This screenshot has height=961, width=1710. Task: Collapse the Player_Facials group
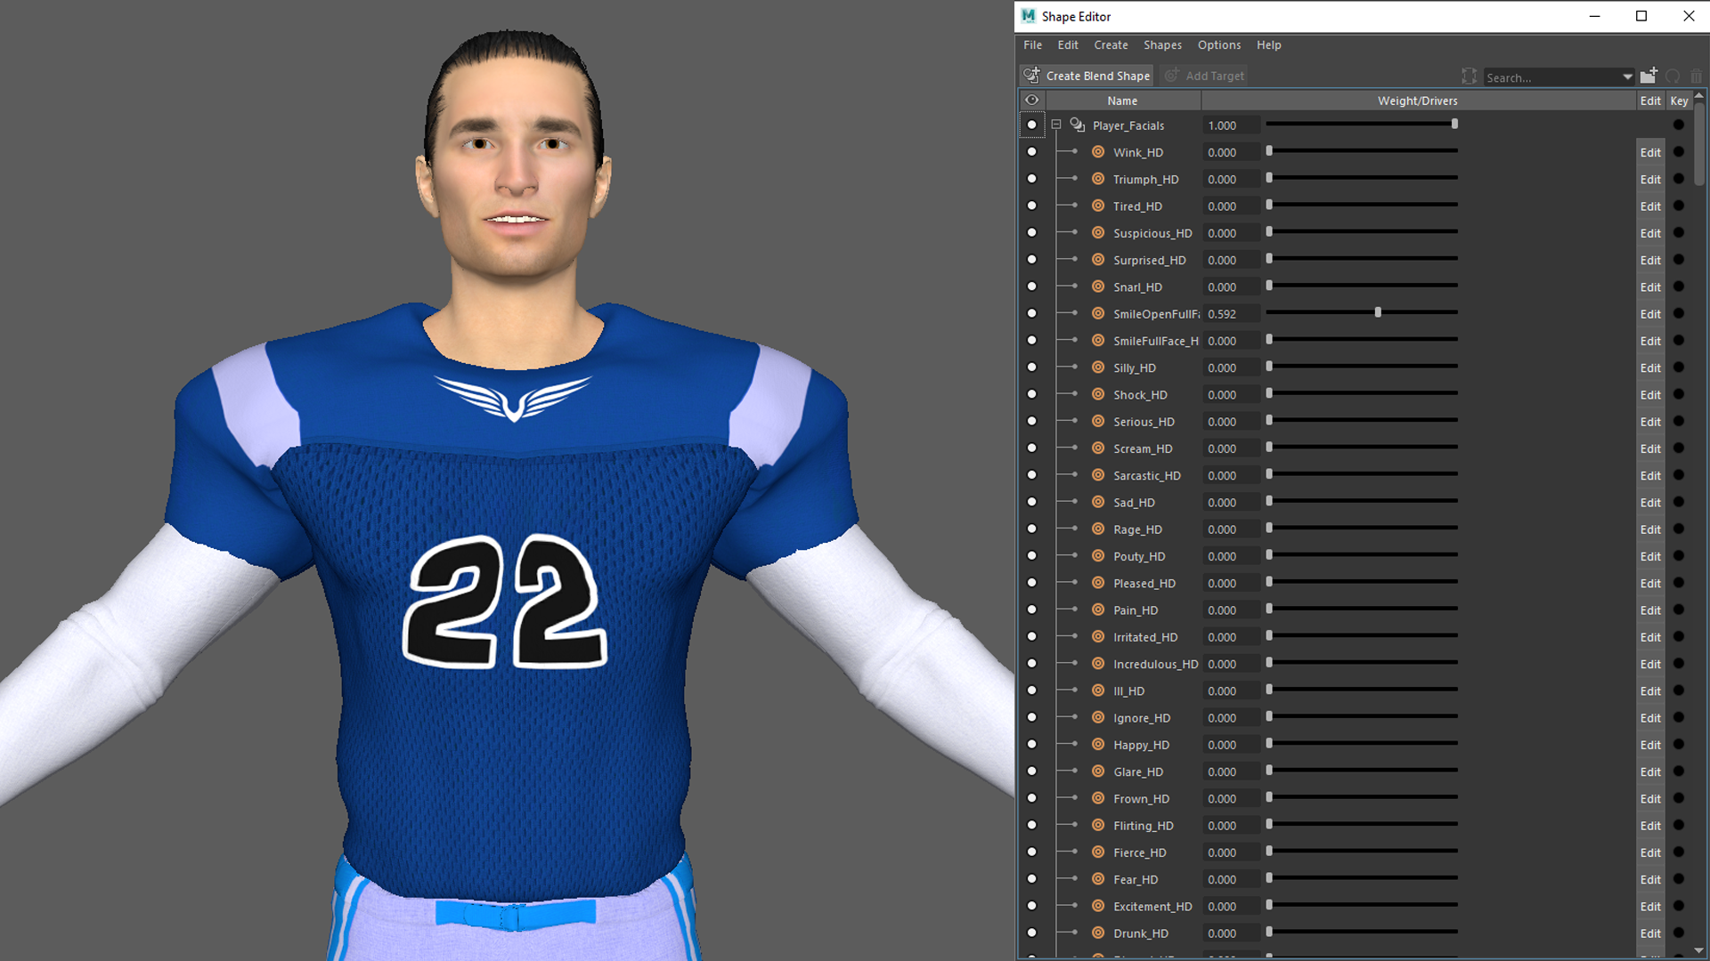tap(1055, 125)
